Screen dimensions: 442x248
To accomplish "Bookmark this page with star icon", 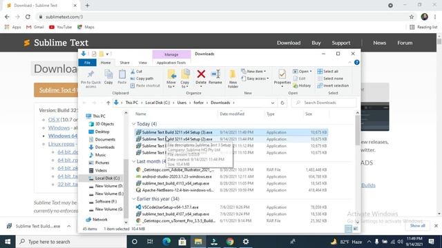I will coord(412,17).
